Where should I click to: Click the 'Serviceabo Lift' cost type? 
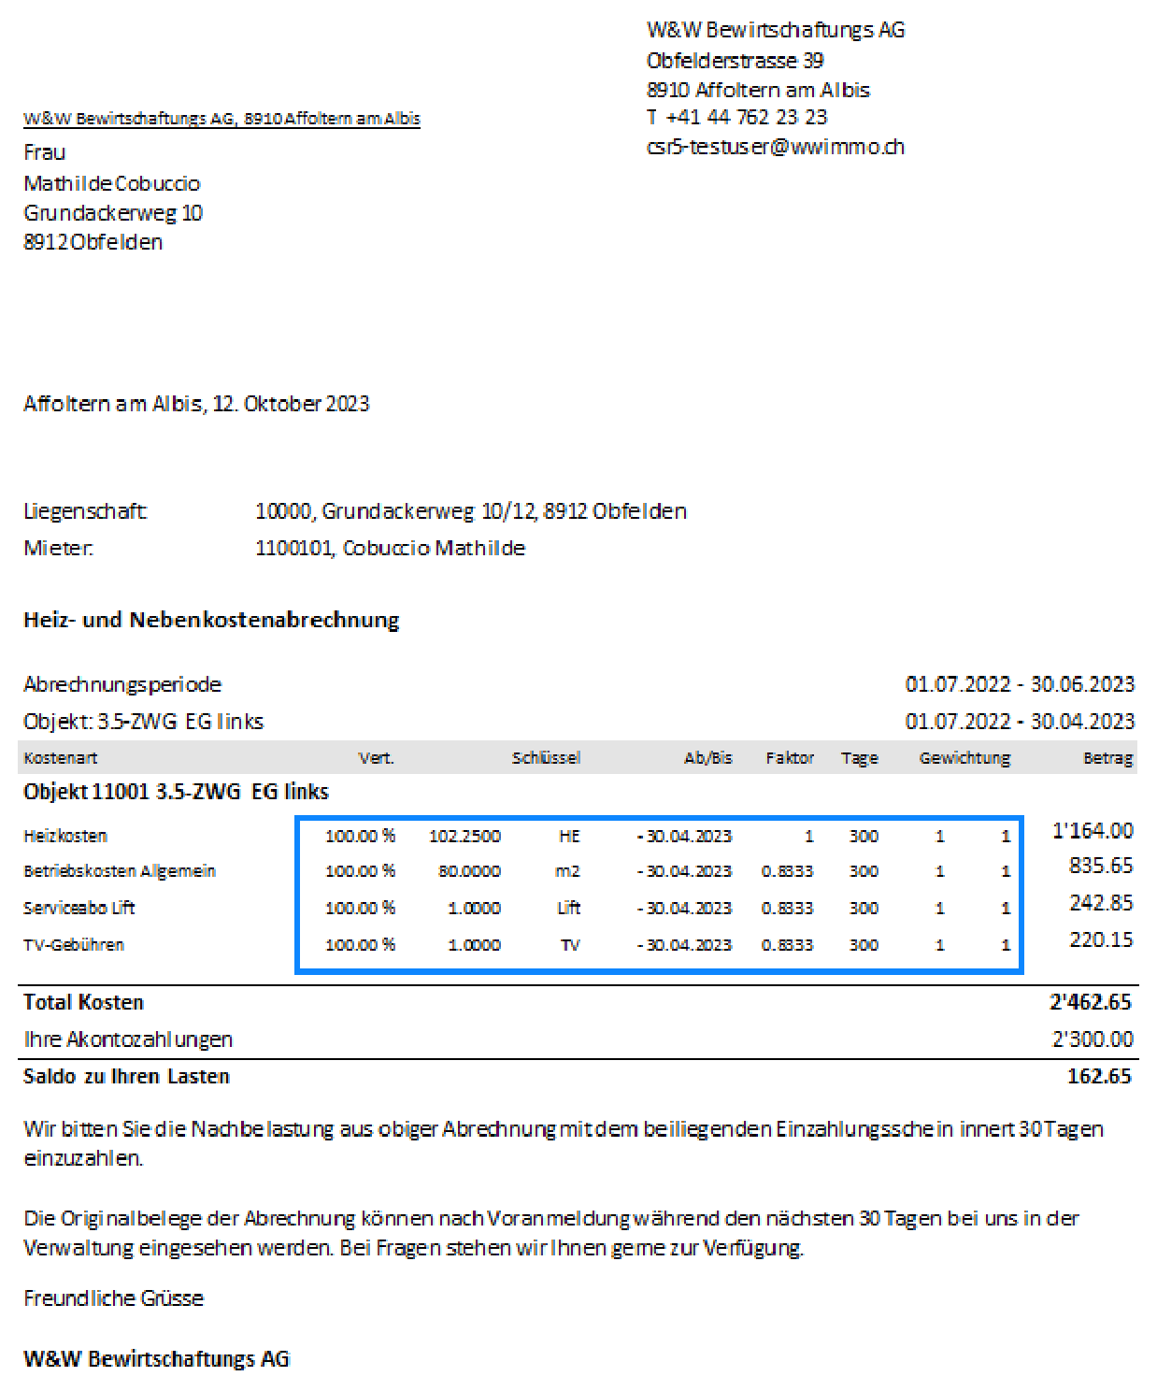tap(79, 908)
